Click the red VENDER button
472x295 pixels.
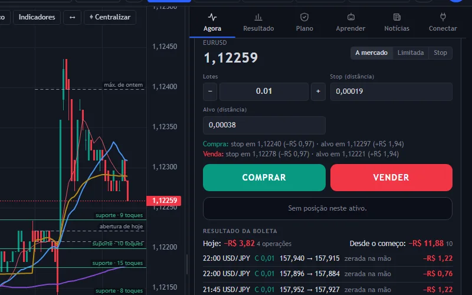391,178
